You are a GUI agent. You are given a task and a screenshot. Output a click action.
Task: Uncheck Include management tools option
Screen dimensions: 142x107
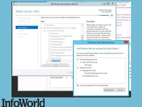coord(78,85)
